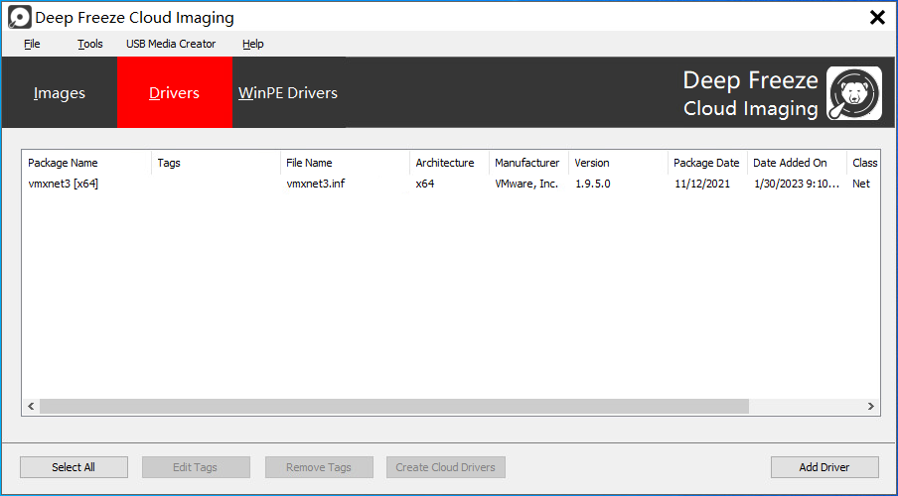The width and height of the screenshot is (898, 496).
Task: Click the horizontal scrollbar left arrow
Action: coord(31,406)
